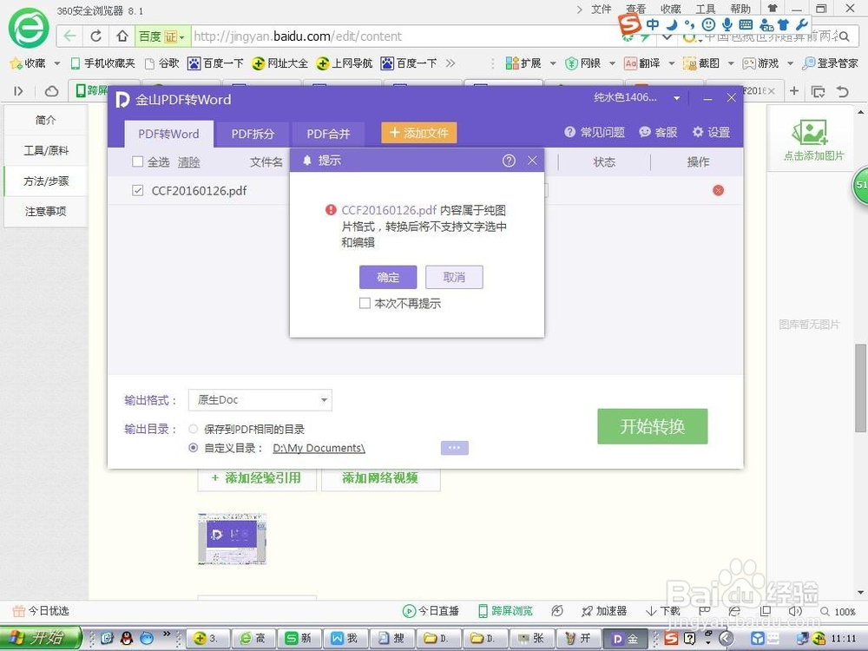
Task: Expand the 扩展 dropdown arrow
Action: (x=552, y=63)
